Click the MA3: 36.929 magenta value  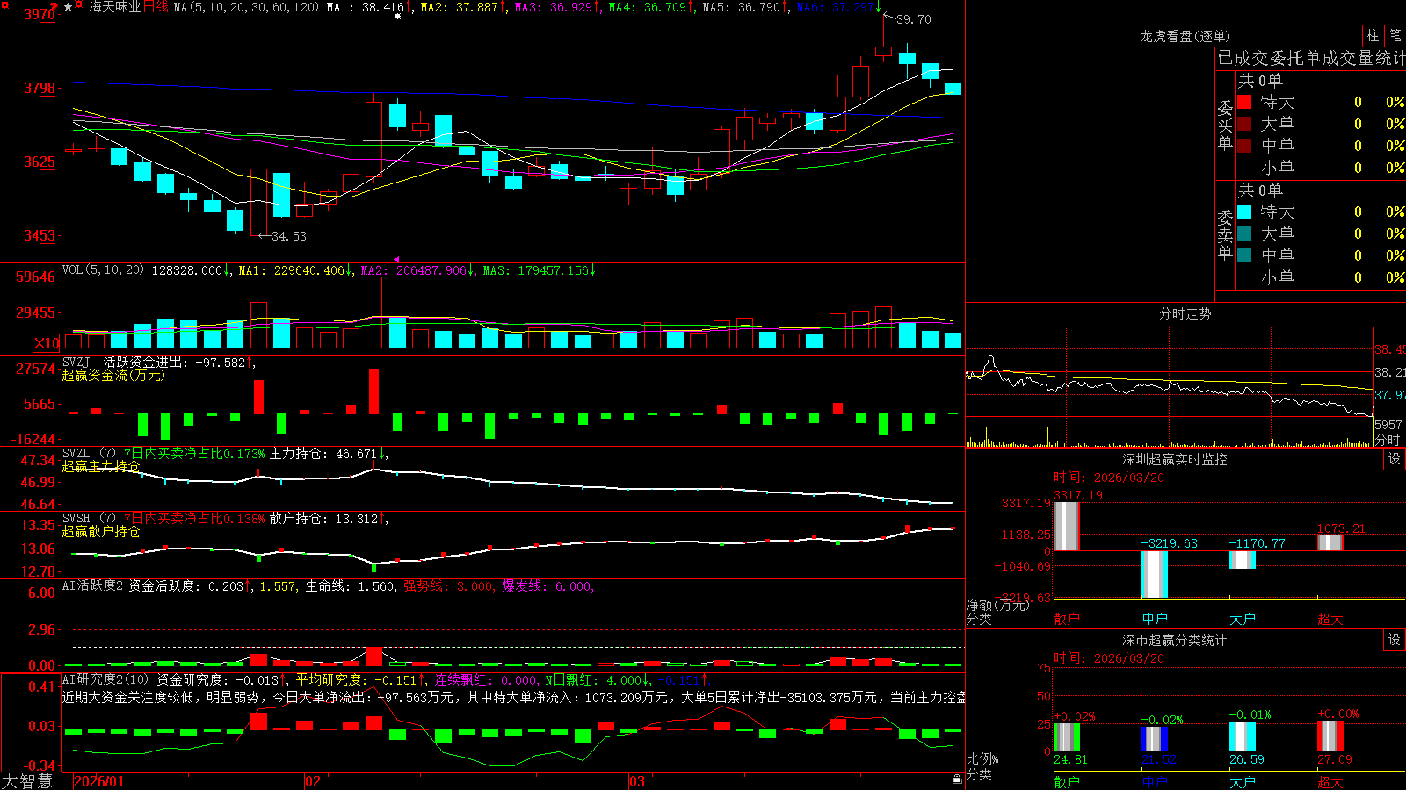(554, 7)
